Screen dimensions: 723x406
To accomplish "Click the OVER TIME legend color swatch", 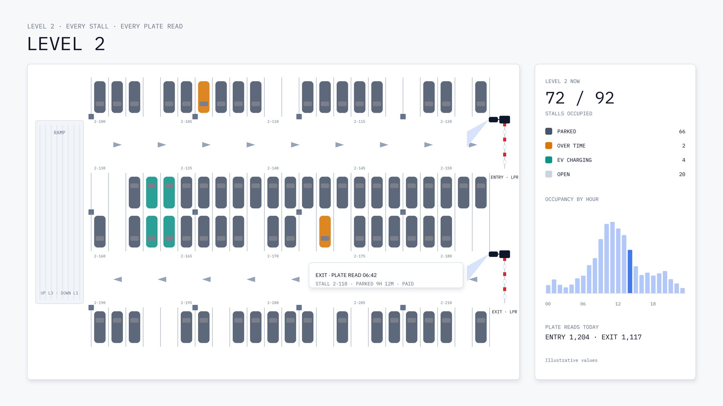I will click(549, 145).
